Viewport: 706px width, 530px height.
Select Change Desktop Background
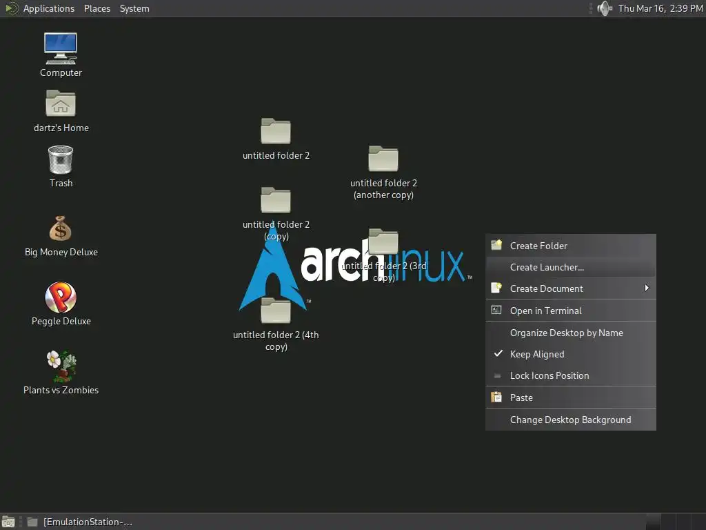click(x=570, y=420)
